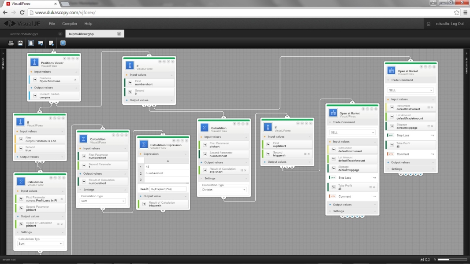Open the Compiler menu
The width and height of the screenshot is (470, 264).
[70, 24]
